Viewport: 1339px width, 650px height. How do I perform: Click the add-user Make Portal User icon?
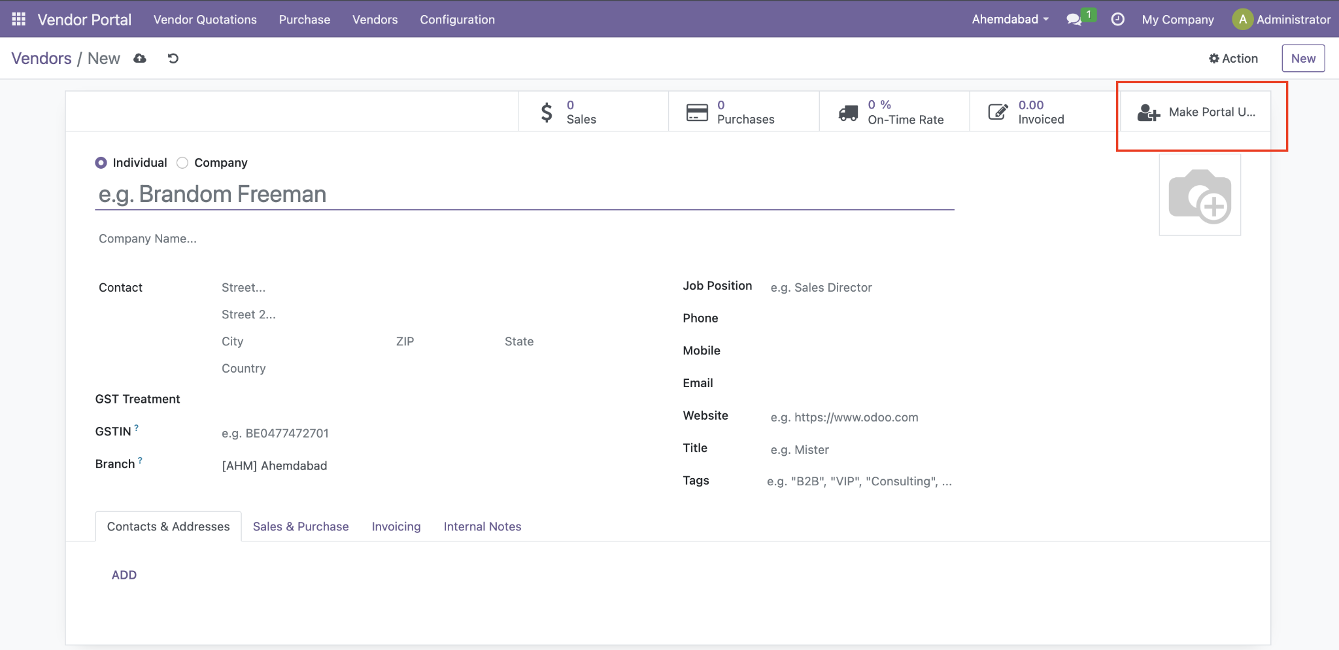point(1149,112)
